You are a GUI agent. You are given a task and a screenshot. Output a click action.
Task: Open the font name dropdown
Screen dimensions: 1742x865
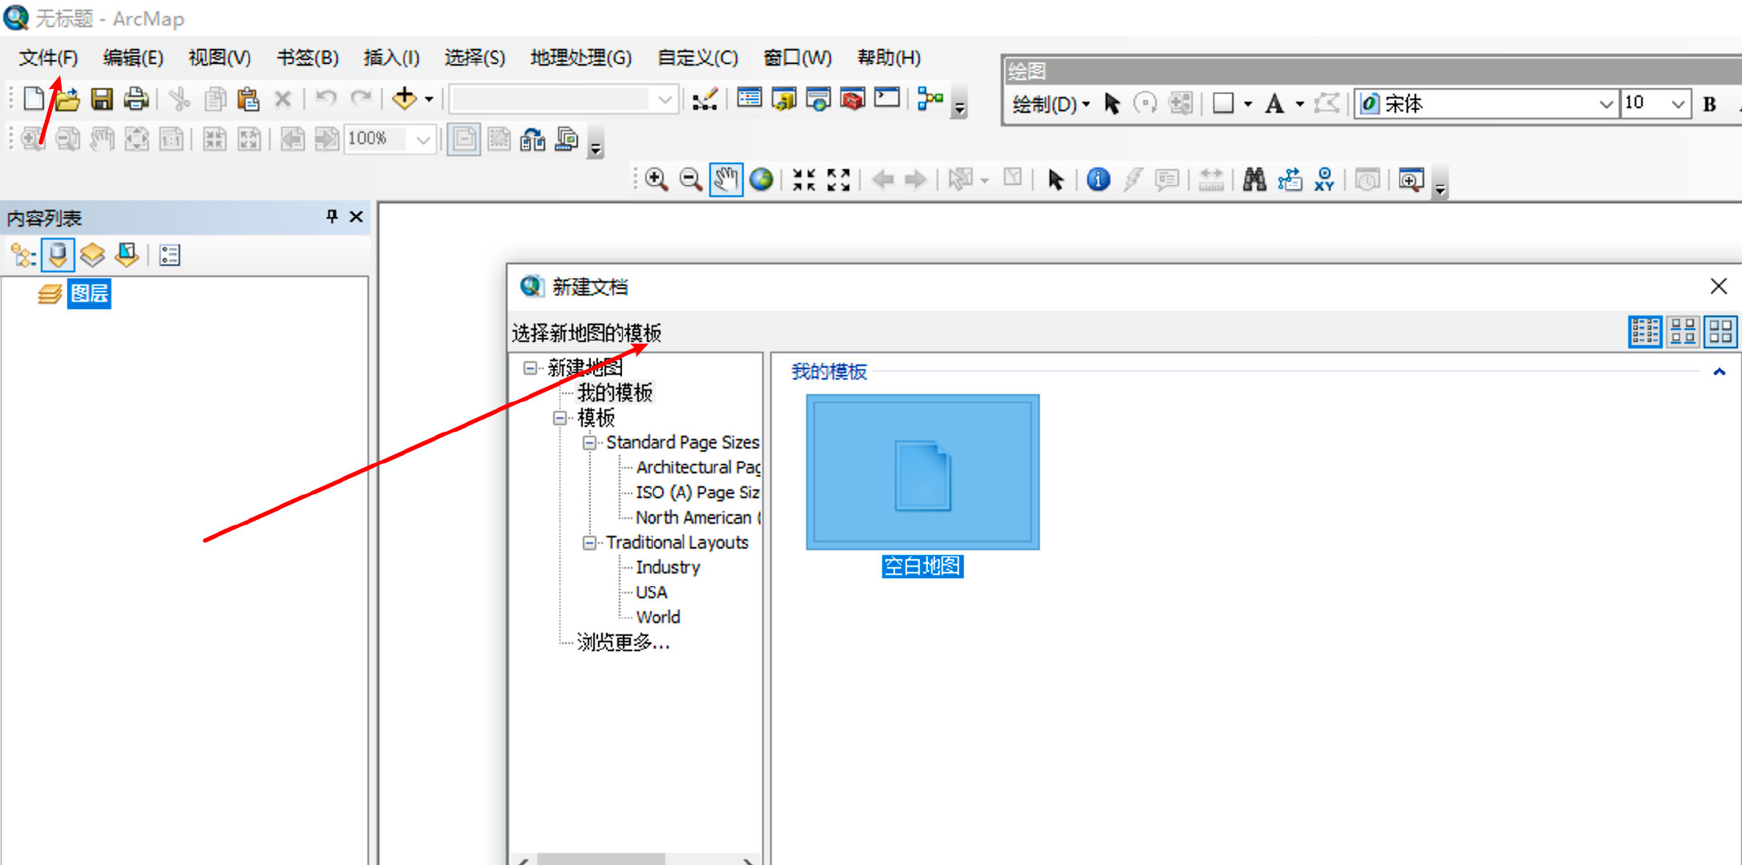tap(1605, 104)
